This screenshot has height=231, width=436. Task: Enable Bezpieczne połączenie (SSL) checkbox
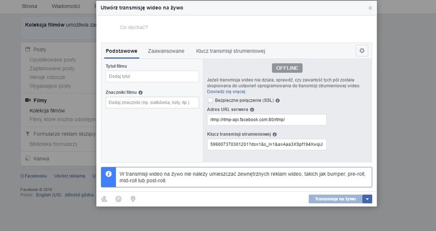(x=210, y=101)
